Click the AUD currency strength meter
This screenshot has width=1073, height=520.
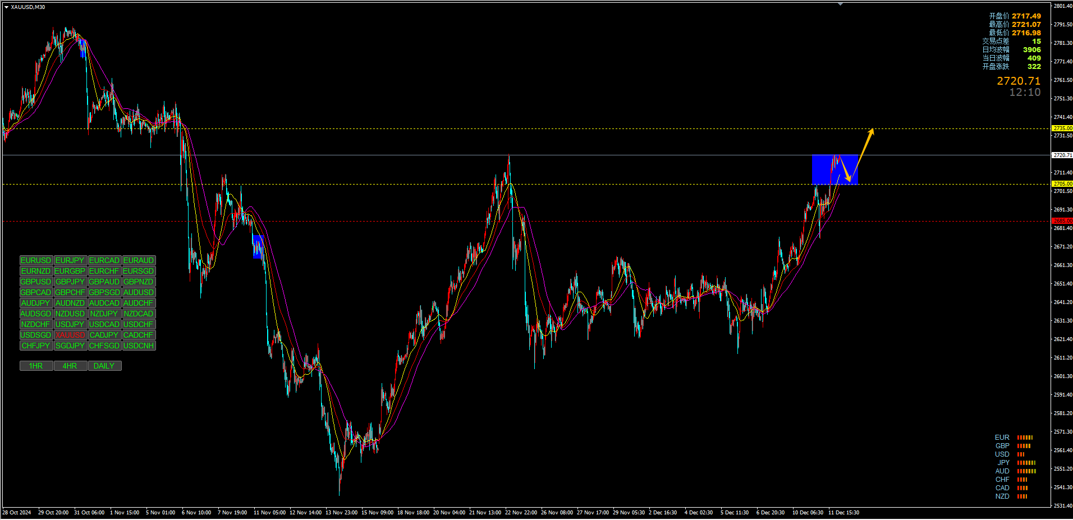point(1026,471)
